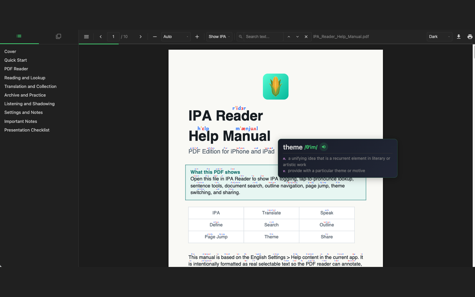The height and width of the screenshot is (297, 475).
Task: Open the Show IPA dropdown
Action: [x=219, y=37]
